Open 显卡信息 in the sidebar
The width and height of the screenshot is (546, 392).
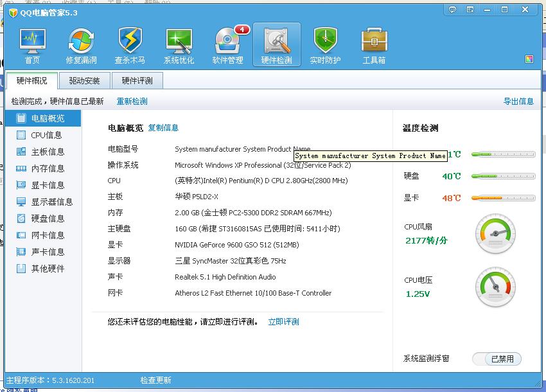pyautogui.click(x=43, y=185)
